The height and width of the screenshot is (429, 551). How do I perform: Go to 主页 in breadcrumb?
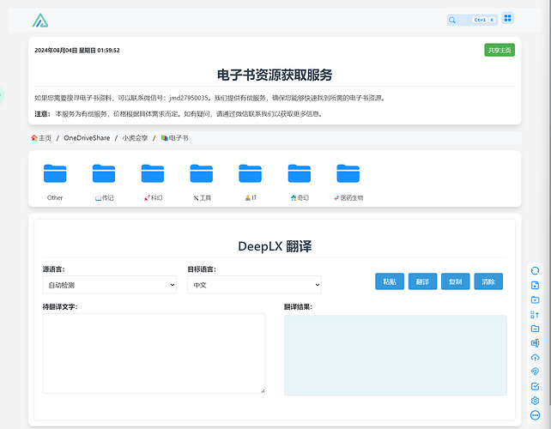point(41,138)
